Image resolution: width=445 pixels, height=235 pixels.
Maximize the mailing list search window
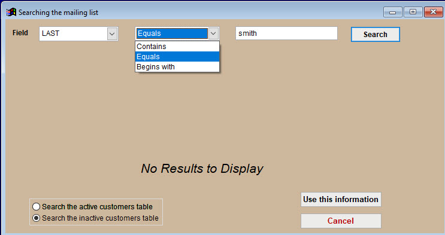pyautogui.click(x=413, y=12)
